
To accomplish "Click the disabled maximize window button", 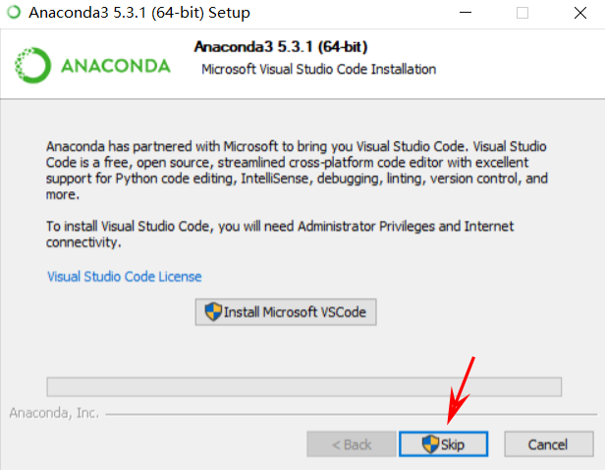I will (522, 13).
